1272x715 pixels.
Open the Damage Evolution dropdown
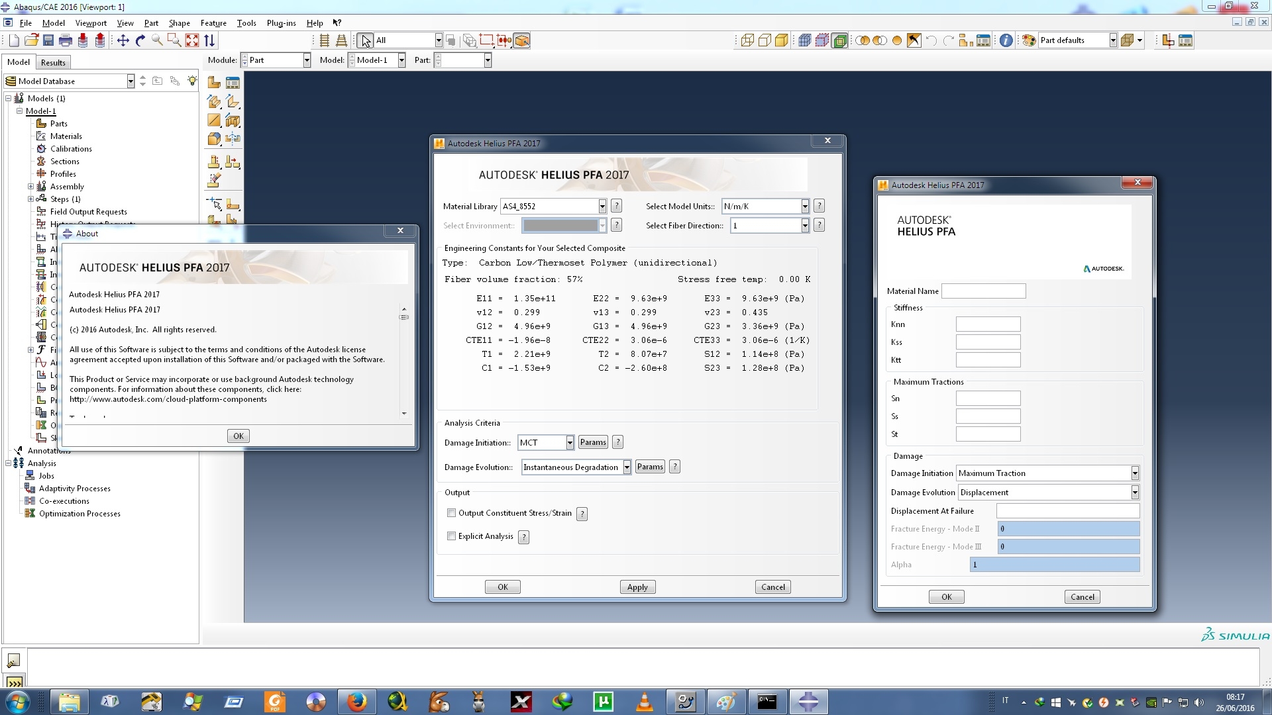coord(626,467)
